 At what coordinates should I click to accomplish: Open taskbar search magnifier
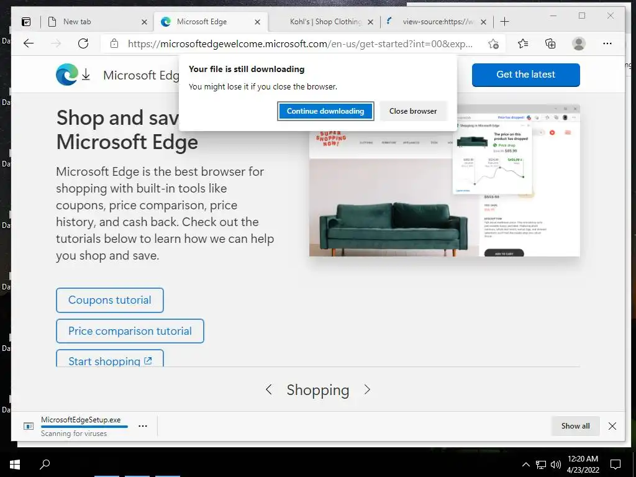tap(45, 464)
